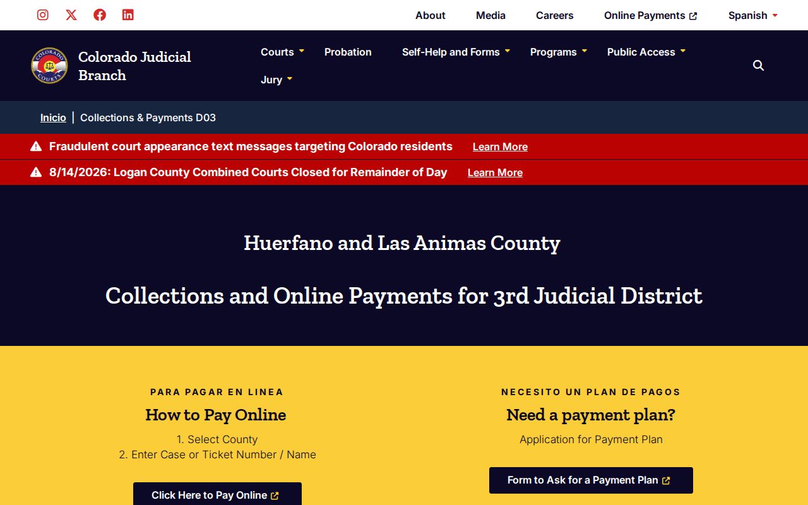Open the Probation menu item
808x505 pixels.
click(x=348, y=52)
